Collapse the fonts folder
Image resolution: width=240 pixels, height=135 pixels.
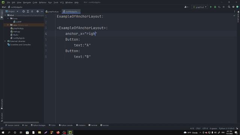pyautogui.click(x=8, y=18)
